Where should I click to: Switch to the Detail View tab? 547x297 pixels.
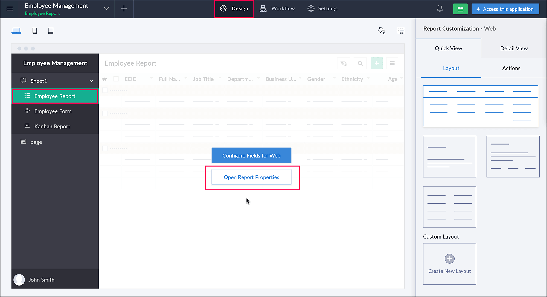514,48
